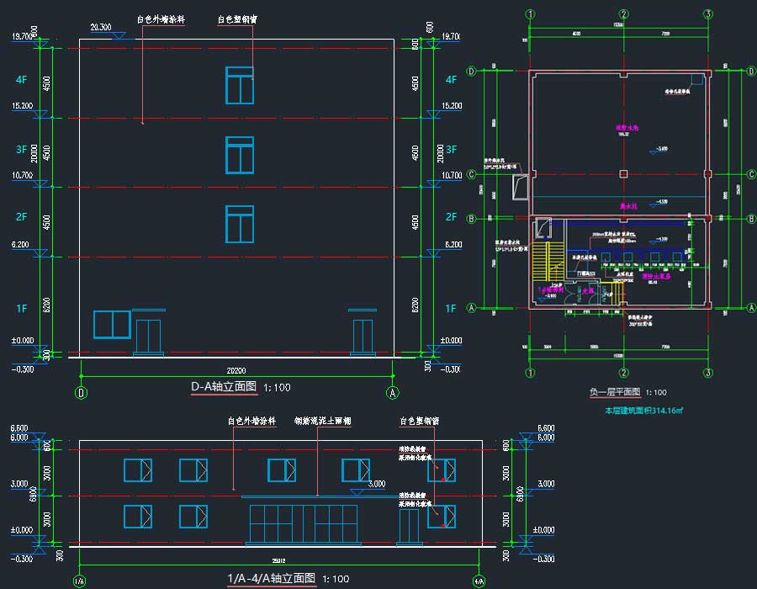Viewport: 757px width, 589px height.
Task: Click grid bubble "3" at top of floor plan
Action: click(x=707, y=14)
